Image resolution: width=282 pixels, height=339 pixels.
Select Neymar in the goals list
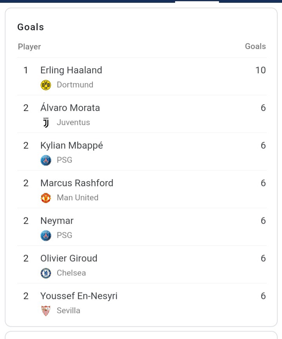click(142, 227)
